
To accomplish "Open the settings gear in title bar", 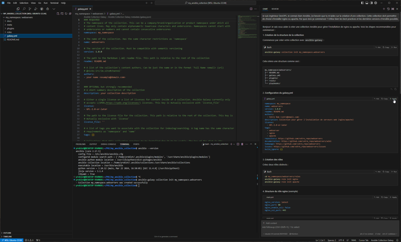I will (x=376, y=3).
